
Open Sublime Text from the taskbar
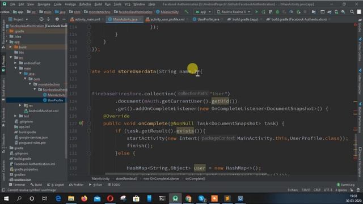(x=227, y=198)
